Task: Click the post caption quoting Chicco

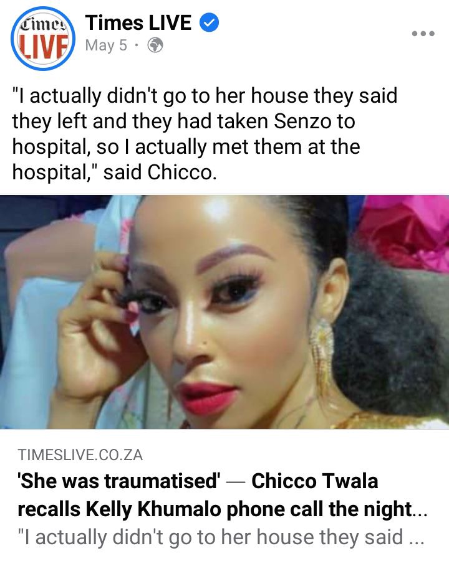Action: coord(205,134)
